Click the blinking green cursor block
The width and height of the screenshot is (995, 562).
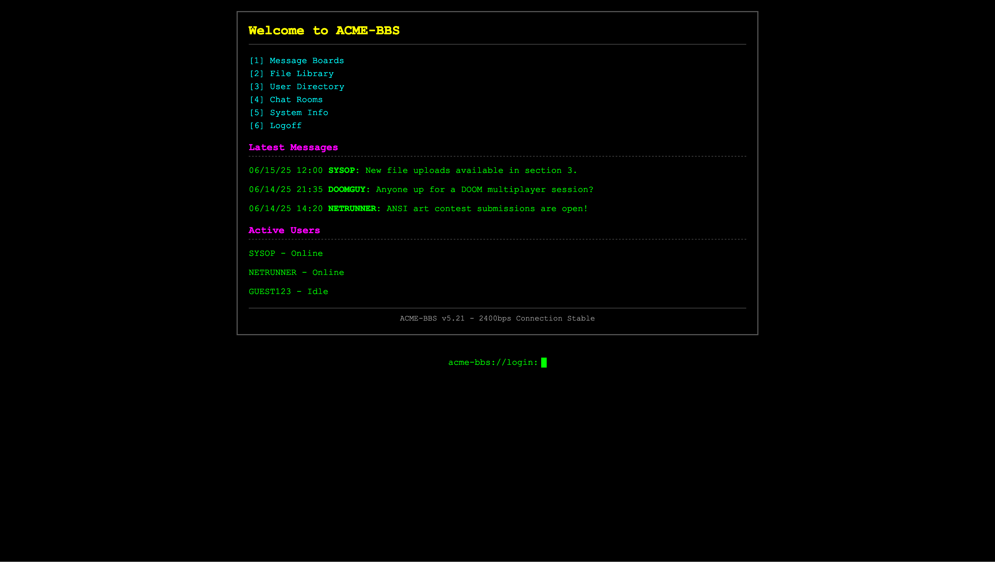click(544, 362)
